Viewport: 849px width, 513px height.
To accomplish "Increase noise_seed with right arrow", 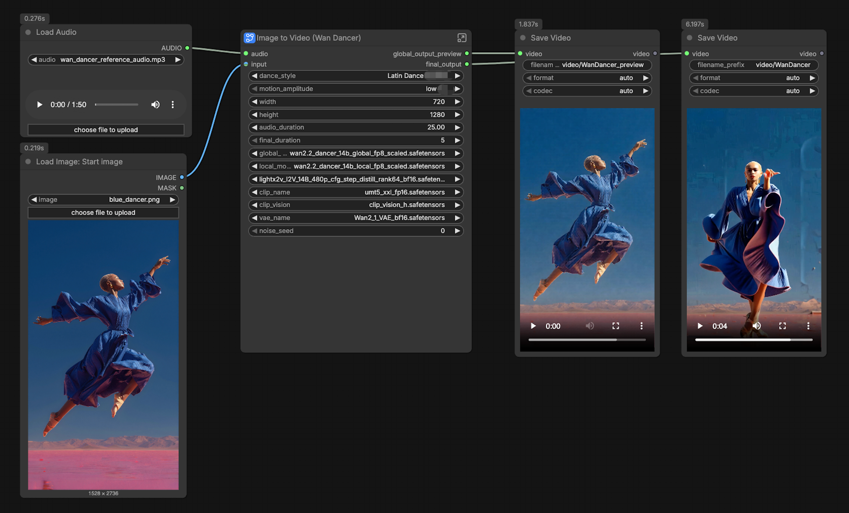I will pos(457,231).
